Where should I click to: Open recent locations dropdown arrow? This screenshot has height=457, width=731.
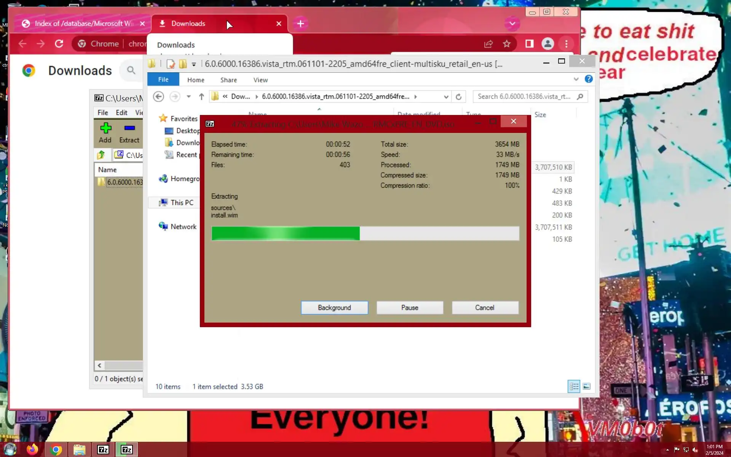pos(188,97)
